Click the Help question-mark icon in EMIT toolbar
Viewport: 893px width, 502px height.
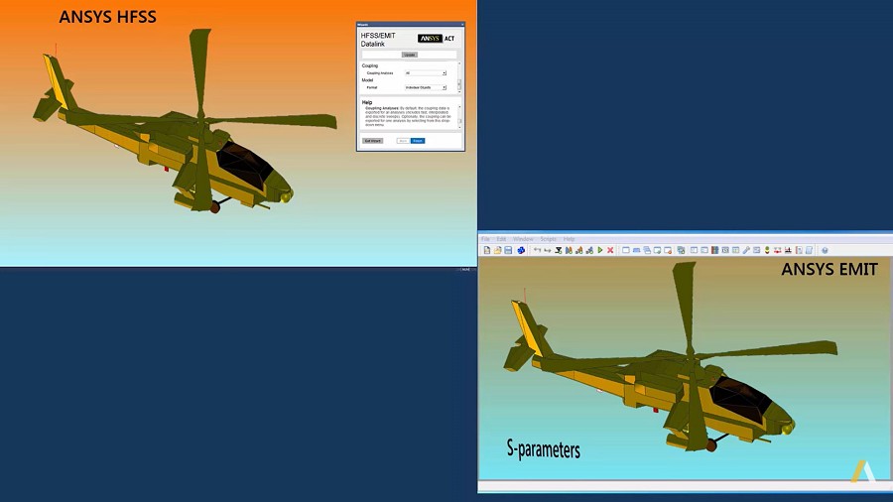coord(825,250)
